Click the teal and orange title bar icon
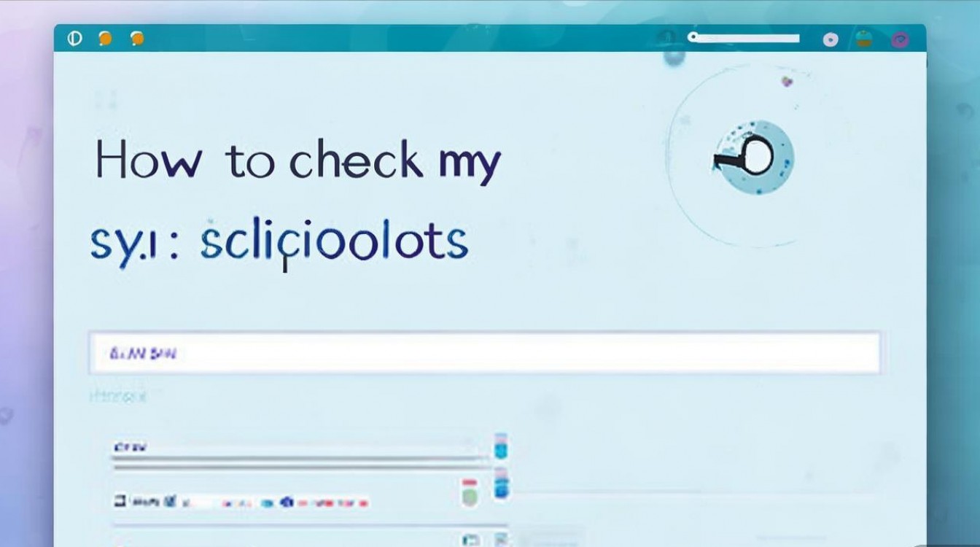 point(864,39)
